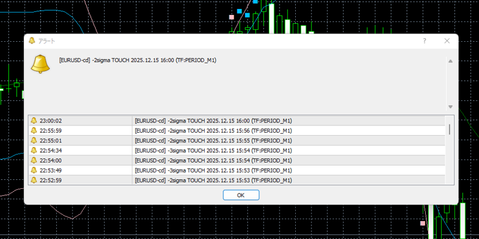This screenshot has height=239, width=479.
Task: Click bell icon of the 22:55:01 alert
Action: (34, 140)
